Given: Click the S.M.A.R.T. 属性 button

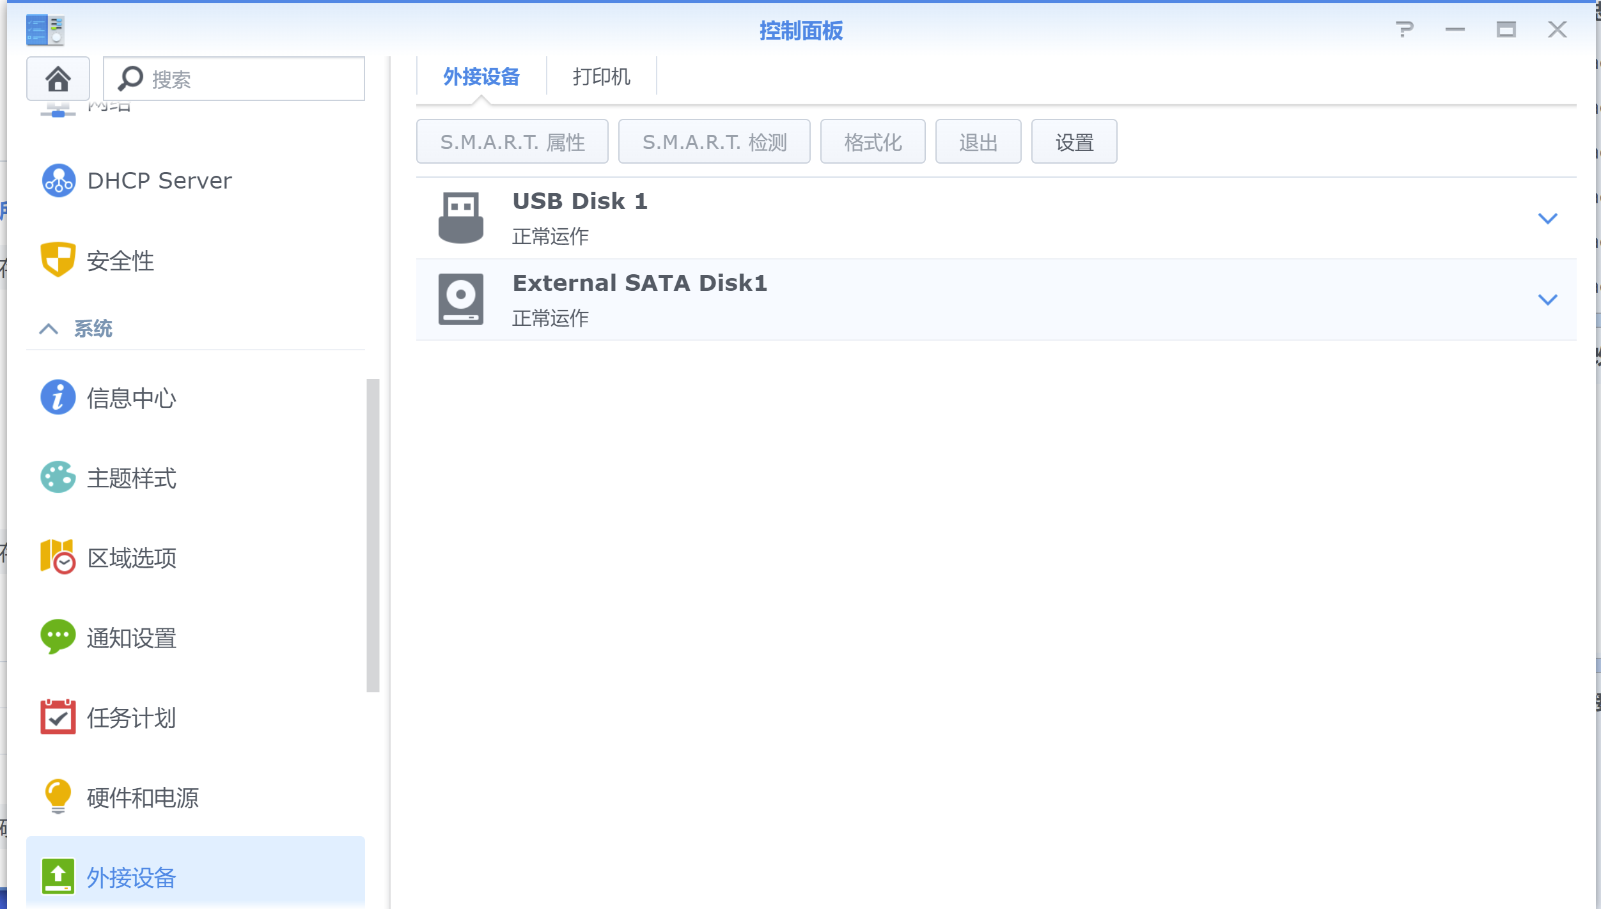Looking at the screenshot, I should pyautogui.click(x=512, y=141).
